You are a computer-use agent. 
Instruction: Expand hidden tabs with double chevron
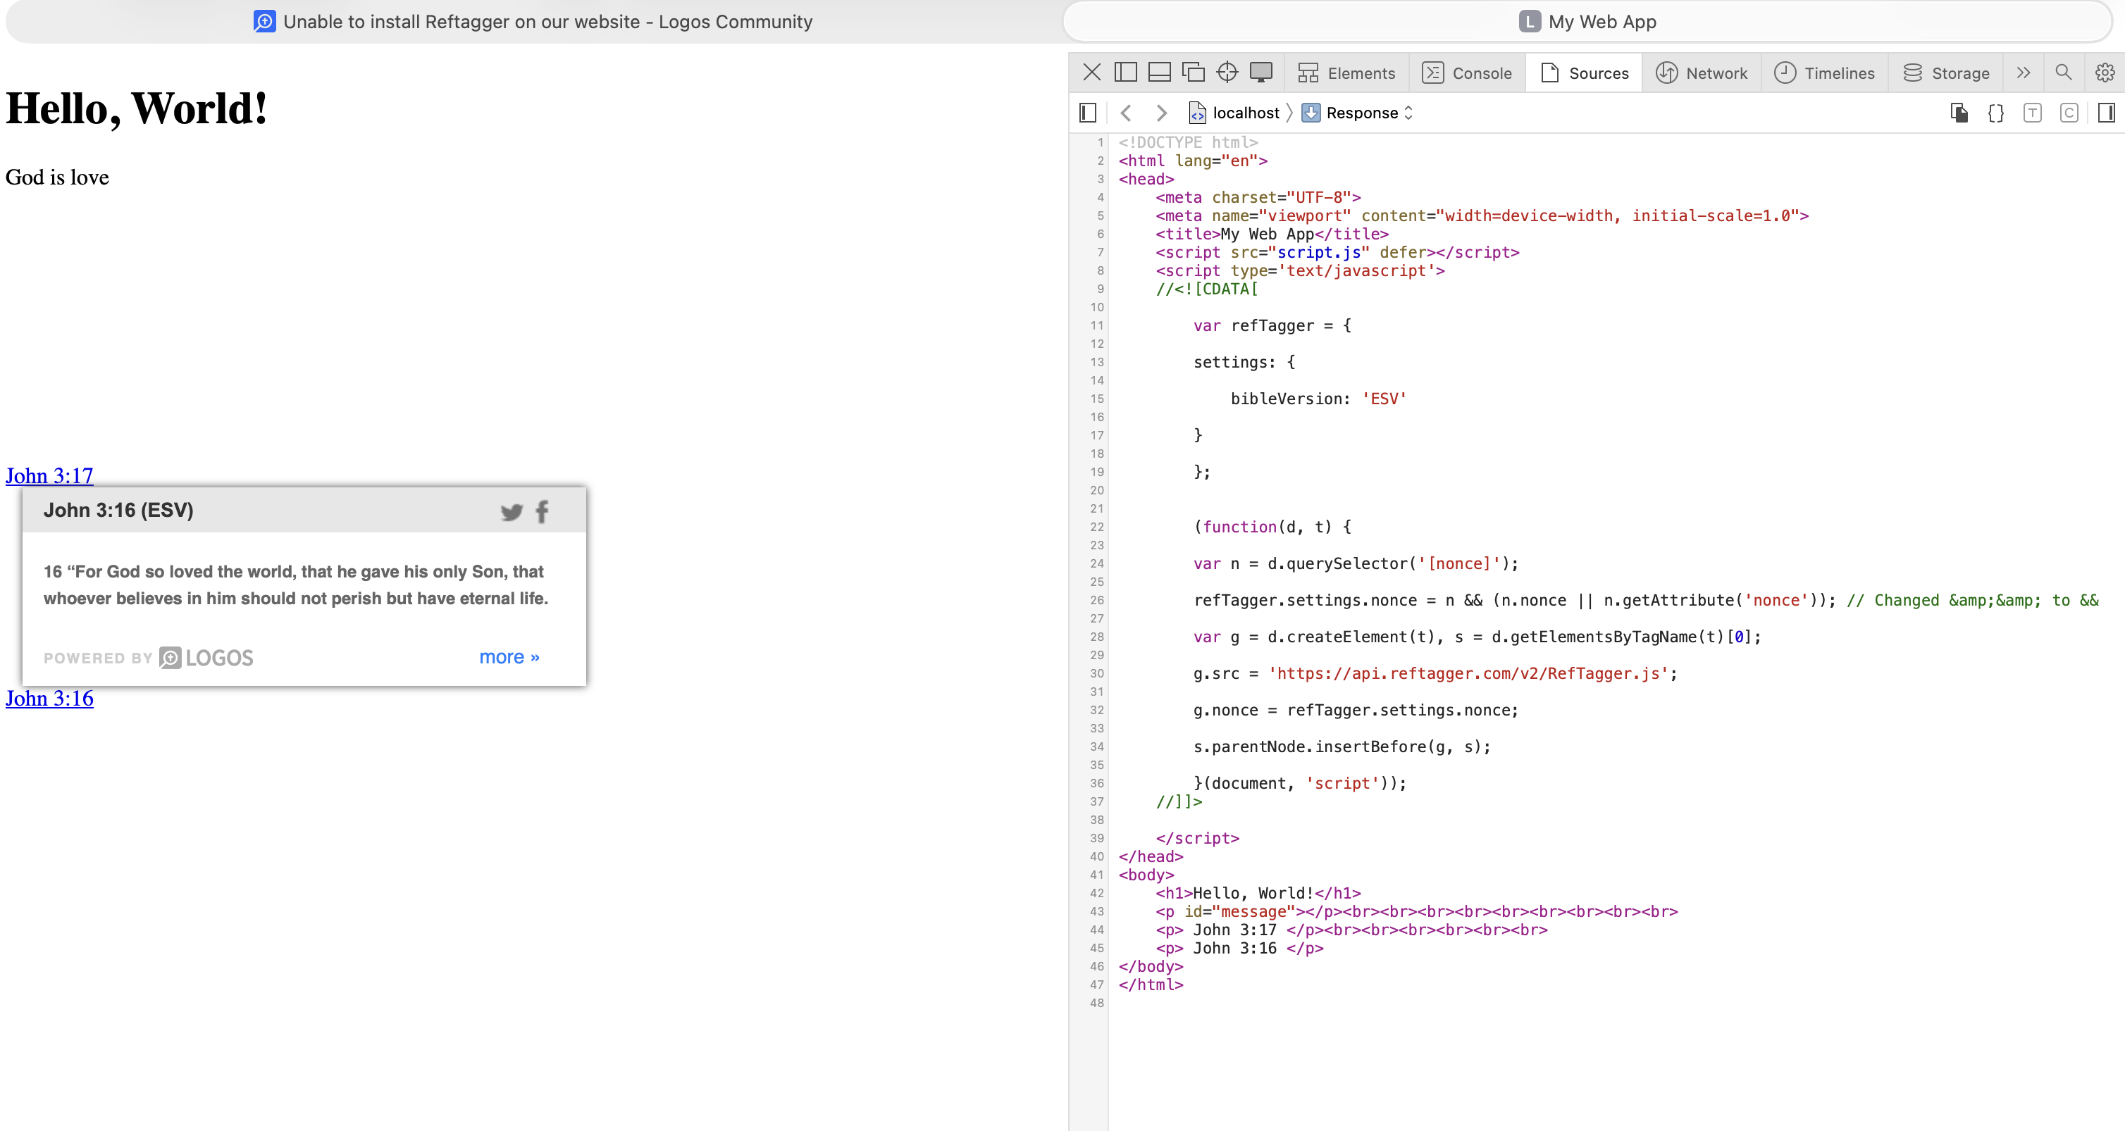(2023, 73)
